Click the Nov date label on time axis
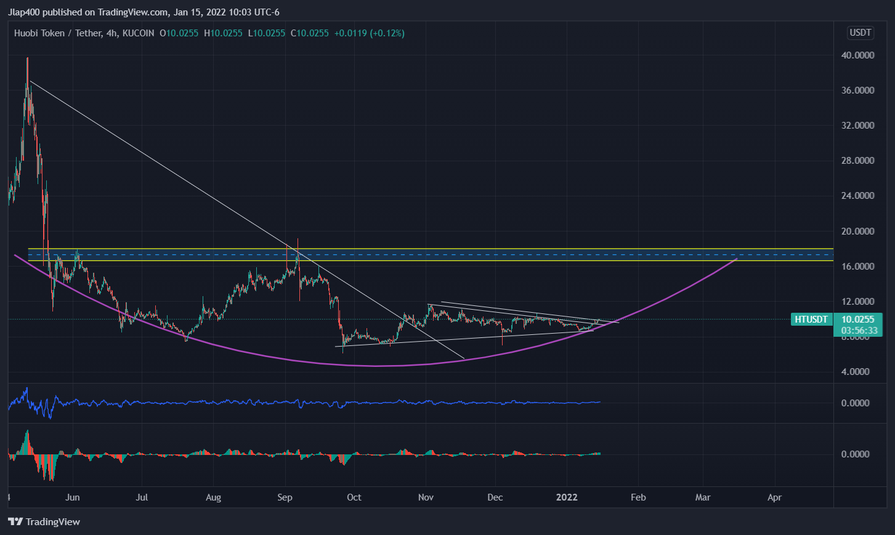Viewport: 895px width, 535px height. point(426,497)
